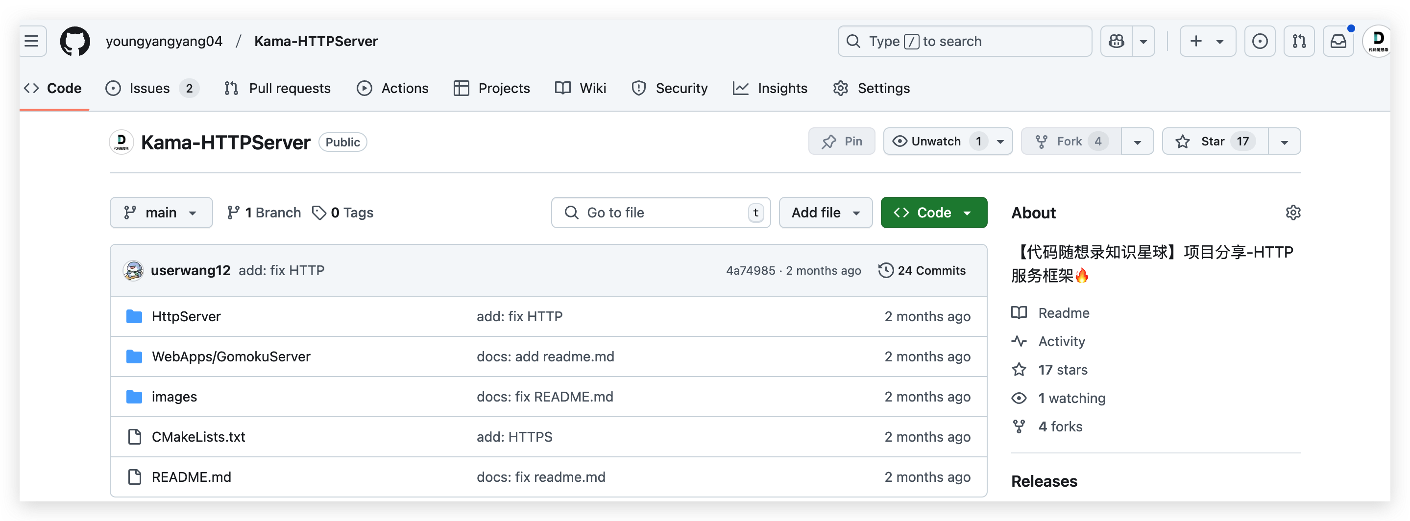1410x521 pixels.
Task: Click the repository owner avatar beside title
Action: click(x=121, y=142)
